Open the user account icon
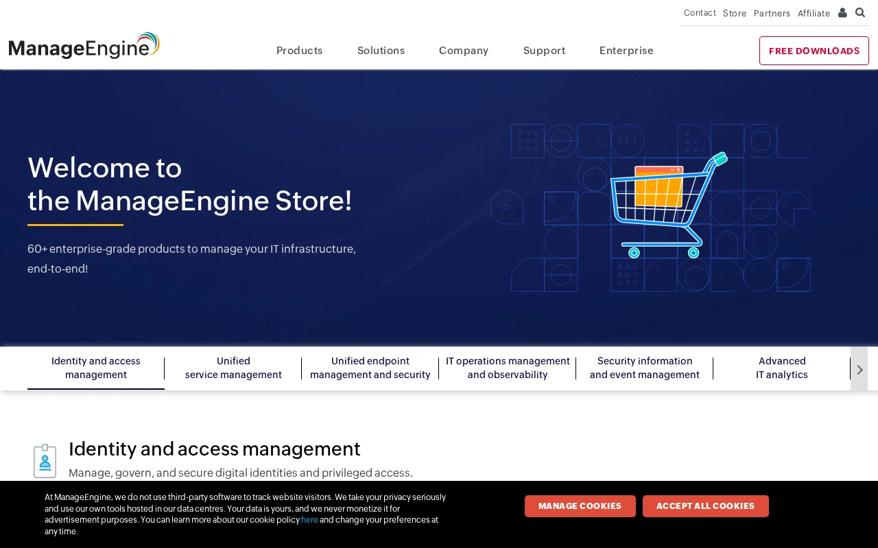 point(842,13)
